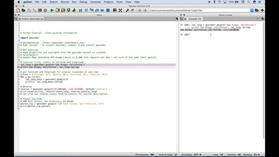
Task: Change to the parent directory arrow
Action: pyautogui.click(x=262, y=10)
